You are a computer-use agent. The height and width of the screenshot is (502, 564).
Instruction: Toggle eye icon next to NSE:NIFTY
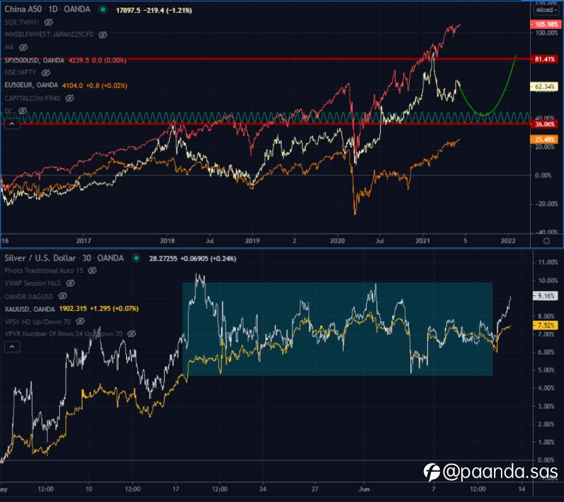pos(45,72)
